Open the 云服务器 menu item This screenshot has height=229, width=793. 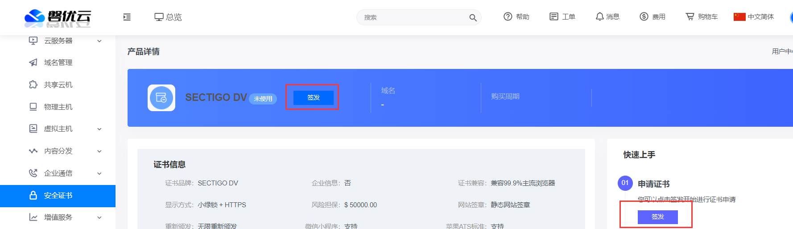(58, 40)
